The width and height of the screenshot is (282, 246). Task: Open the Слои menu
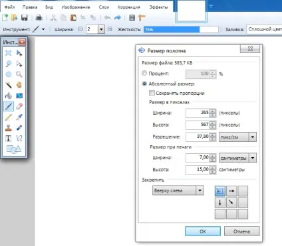coord(104,7)
